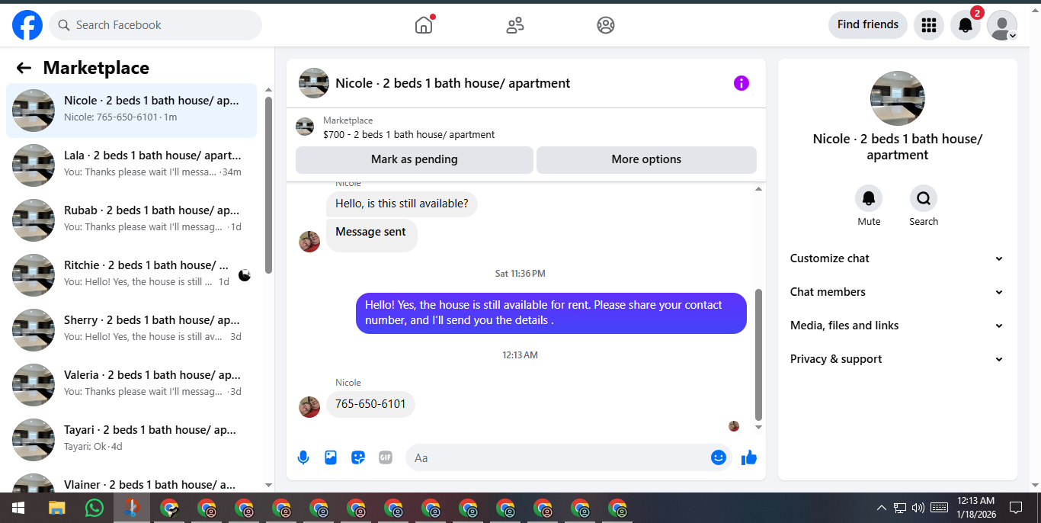Send a voice clip with microphone icon
Viewport: 1041px width, 523px height.
[303, 457]
